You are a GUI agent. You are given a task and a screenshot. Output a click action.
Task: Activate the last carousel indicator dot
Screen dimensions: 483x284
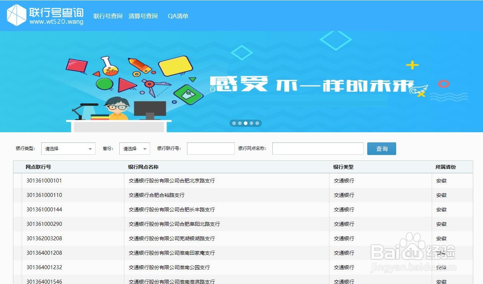257,123
